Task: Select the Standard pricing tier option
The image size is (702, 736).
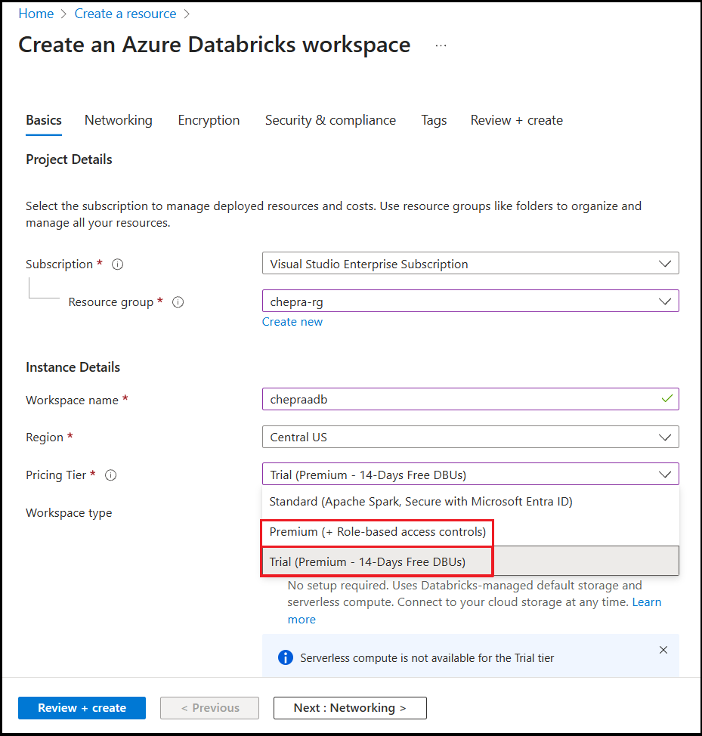Action: point(421,501)
